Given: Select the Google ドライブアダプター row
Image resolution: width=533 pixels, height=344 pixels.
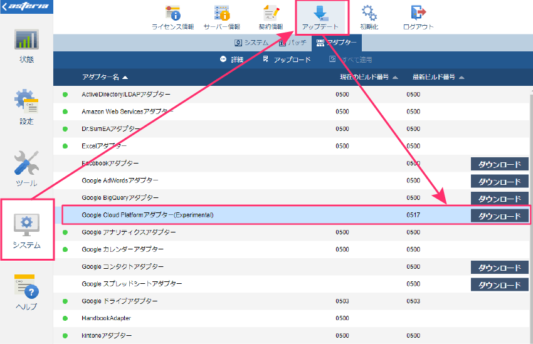Looking at the screenshot, I should tap(292, 301).
